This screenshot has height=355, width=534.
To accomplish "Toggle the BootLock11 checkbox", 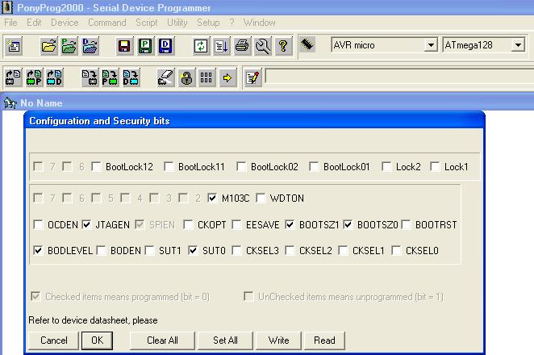I will point(169,166).
